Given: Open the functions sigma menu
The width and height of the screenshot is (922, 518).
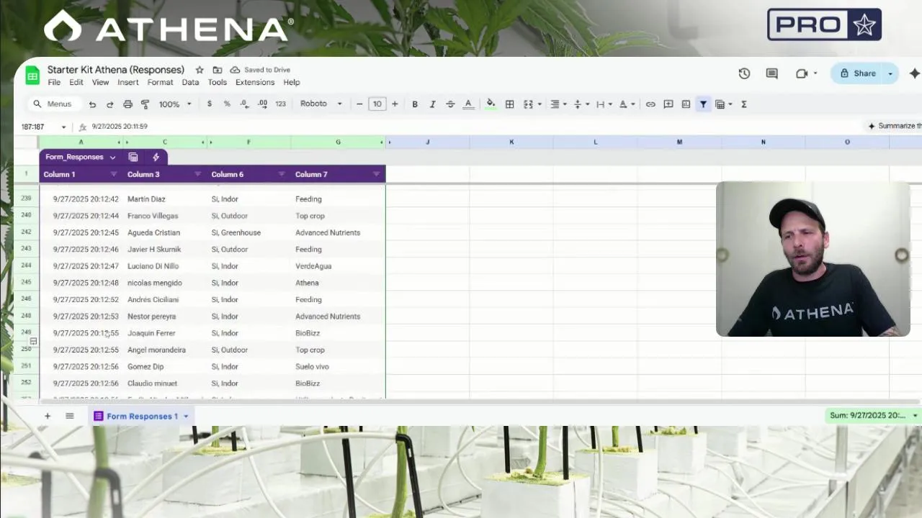Looking at the screenshot, I should point(744,104).
